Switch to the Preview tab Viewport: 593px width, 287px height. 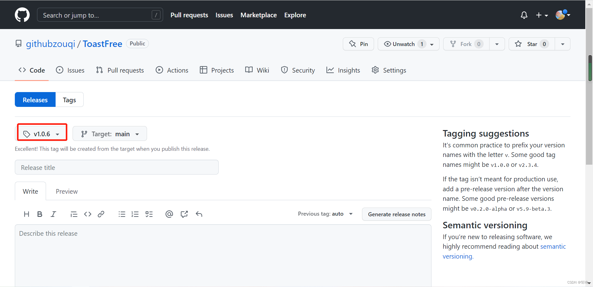(x=67, y=191)
